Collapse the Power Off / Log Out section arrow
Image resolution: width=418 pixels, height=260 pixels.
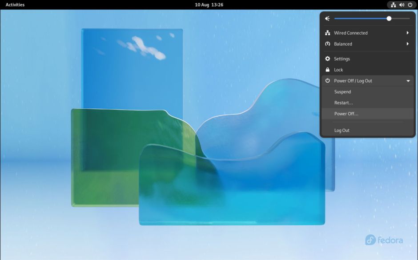click(x=408, y=81)
